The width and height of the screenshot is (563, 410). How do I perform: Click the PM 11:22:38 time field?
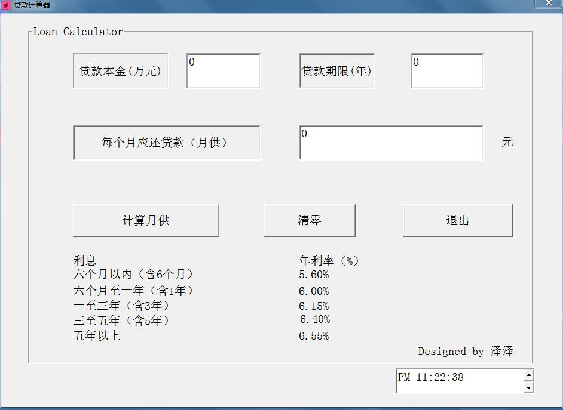(x=460, y=381)
